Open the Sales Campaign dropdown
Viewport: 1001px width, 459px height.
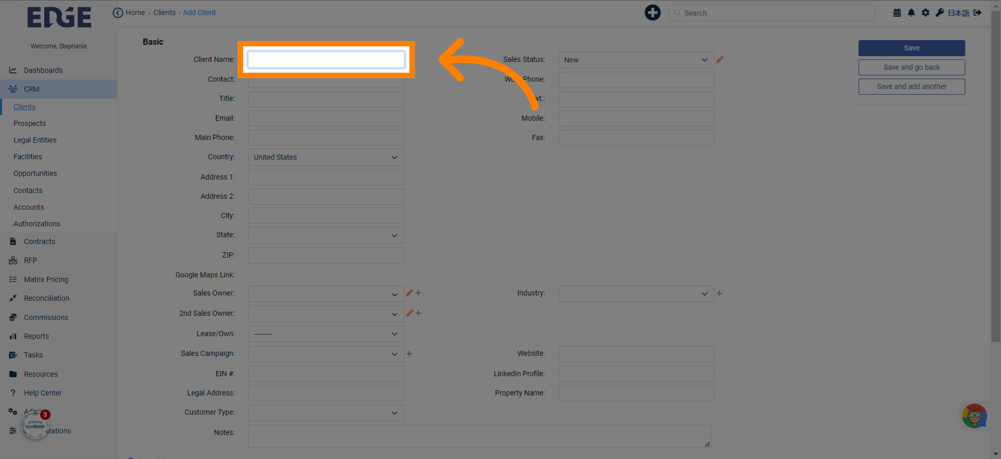coord(326,354)
